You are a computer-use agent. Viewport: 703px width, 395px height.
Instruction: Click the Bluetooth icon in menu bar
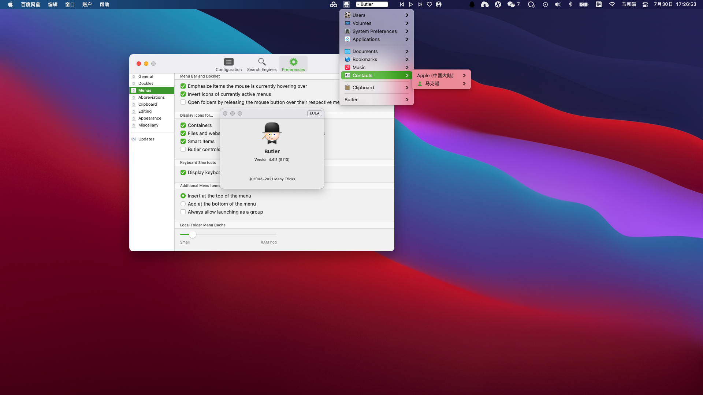pos(570,4)
